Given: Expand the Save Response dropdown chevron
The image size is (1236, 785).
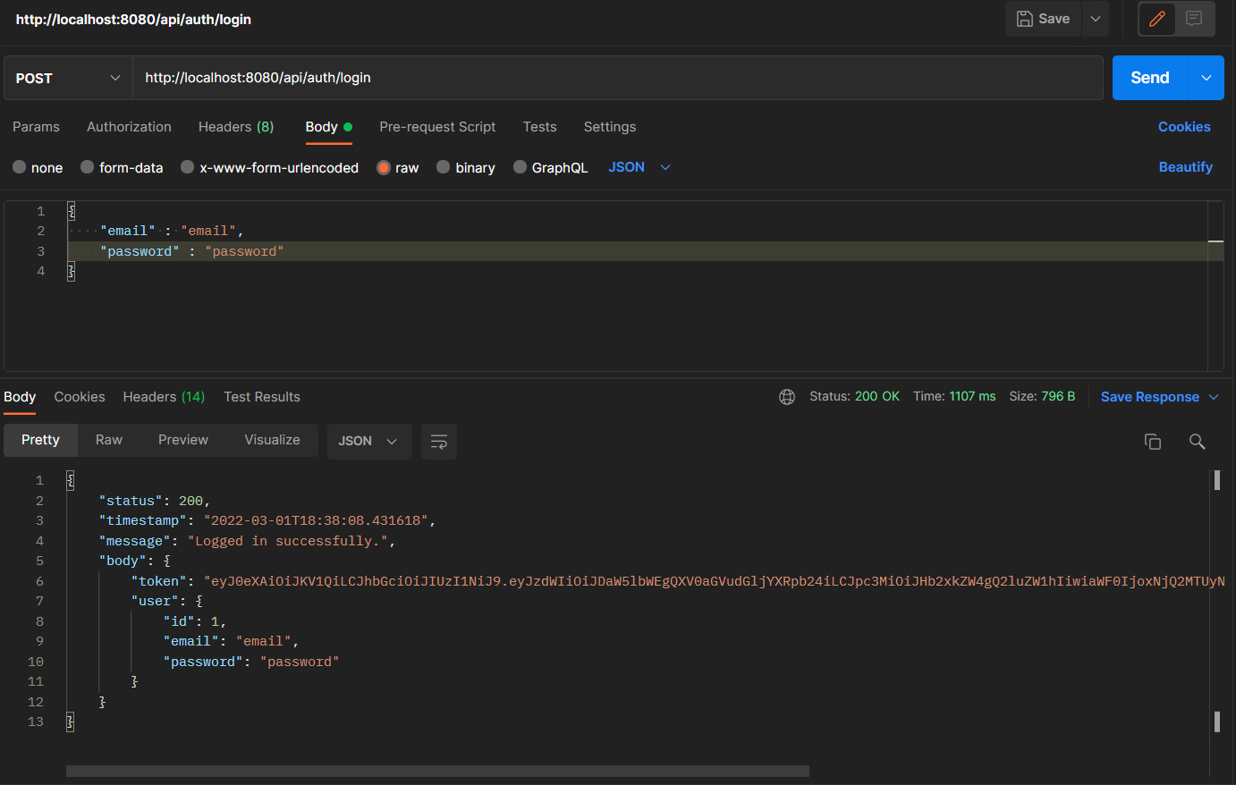Looking at the screenshot, I should point(1214,397).
